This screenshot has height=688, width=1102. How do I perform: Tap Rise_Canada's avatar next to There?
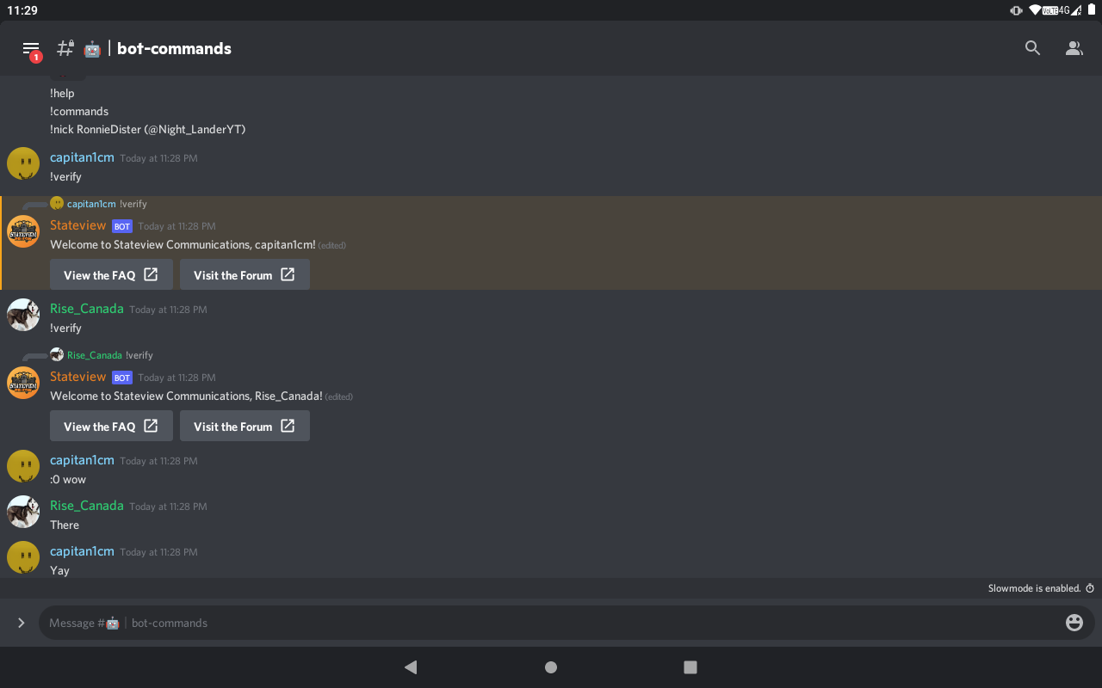(22, 512)
